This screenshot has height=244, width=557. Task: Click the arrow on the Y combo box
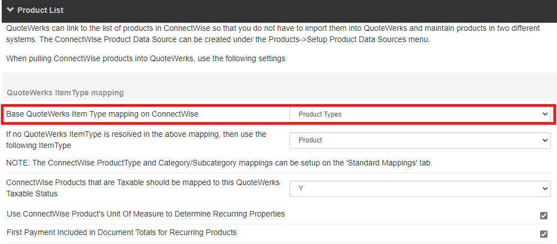[x=544, y=189]
